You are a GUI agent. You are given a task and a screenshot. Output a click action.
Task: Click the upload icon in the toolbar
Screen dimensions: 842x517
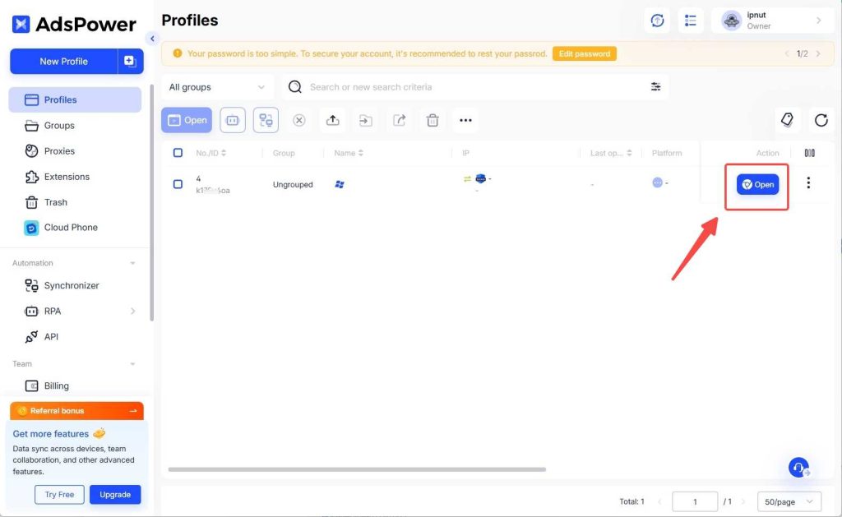332,120
